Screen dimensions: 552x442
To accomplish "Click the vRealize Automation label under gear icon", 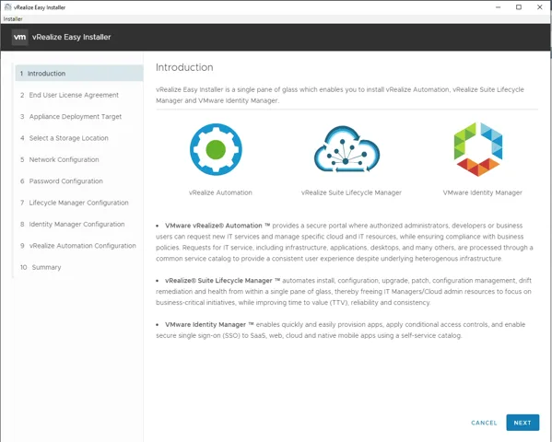I will (220, 192).
